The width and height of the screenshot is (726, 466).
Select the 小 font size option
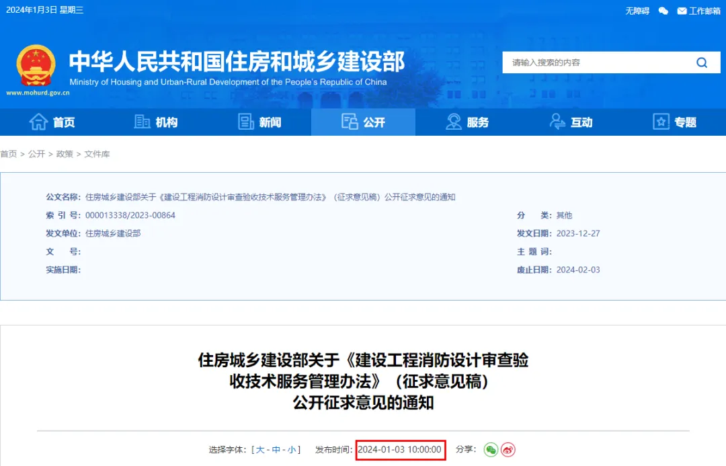pos(292,450)
